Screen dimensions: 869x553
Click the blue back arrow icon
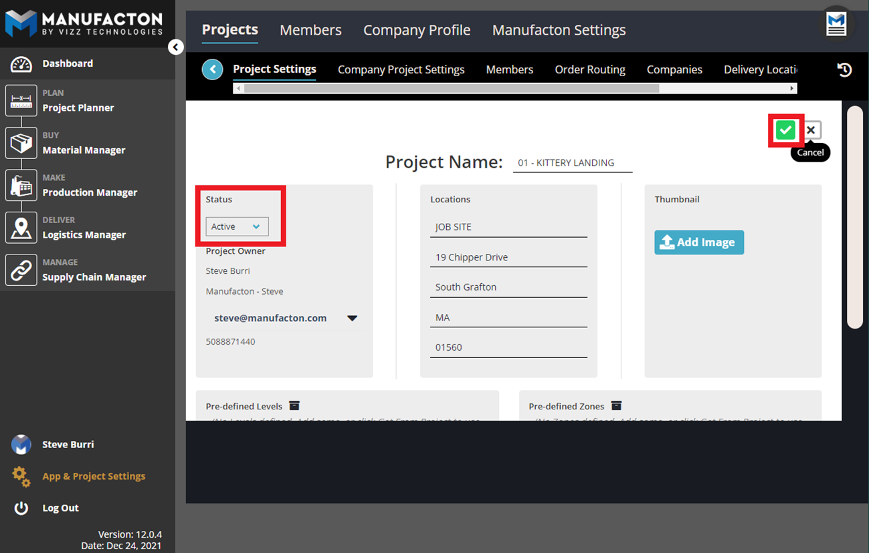click(x=212, y=69)
